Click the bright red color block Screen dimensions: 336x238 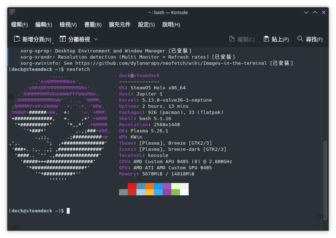point(132,186)
